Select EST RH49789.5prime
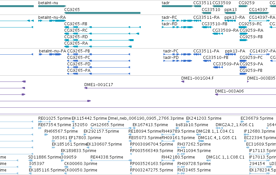The height and width of the screenshot is (175, 276). 178,131
